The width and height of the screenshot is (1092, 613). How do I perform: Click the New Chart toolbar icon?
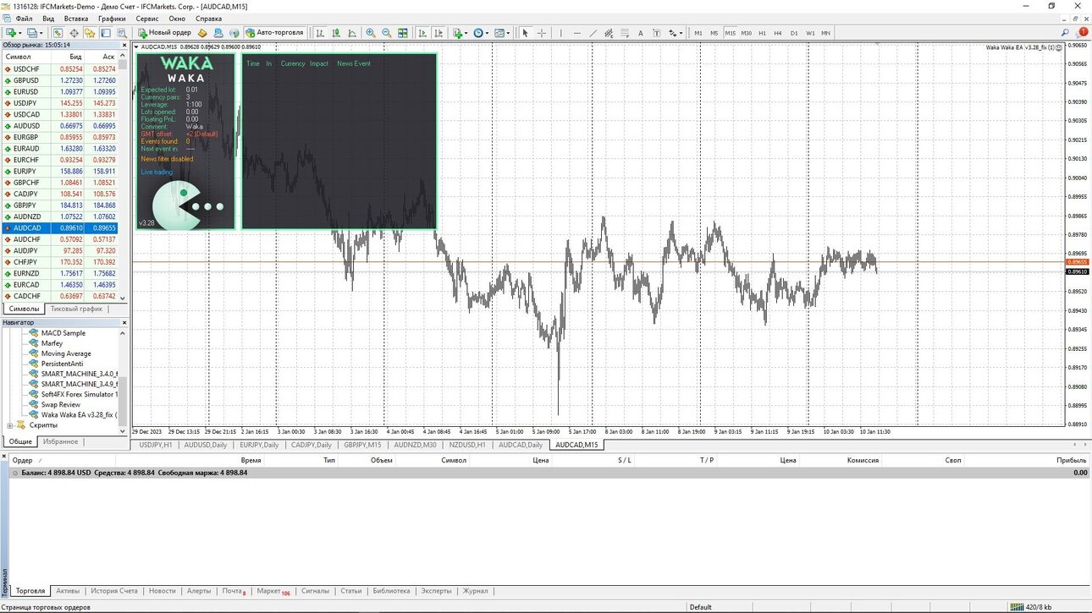pos(11,33)
